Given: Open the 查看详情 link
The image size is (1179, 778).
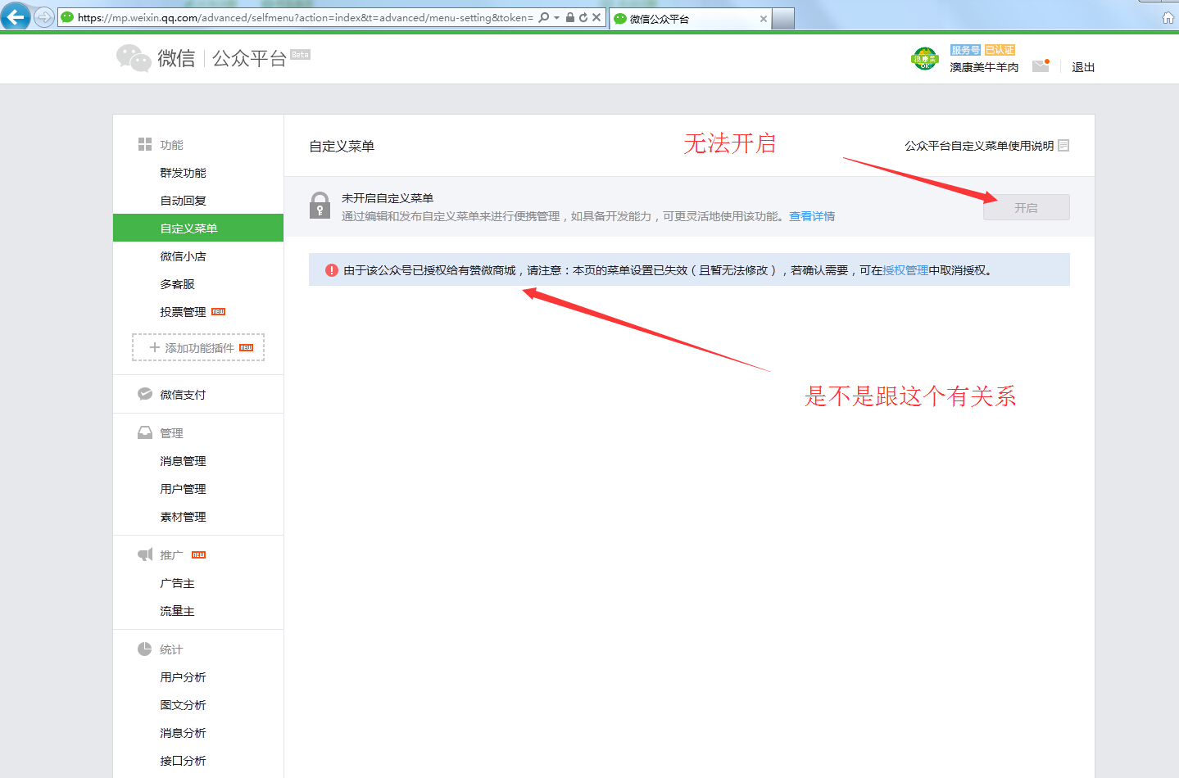Looking at the screenshot, I should click(812, 215).
